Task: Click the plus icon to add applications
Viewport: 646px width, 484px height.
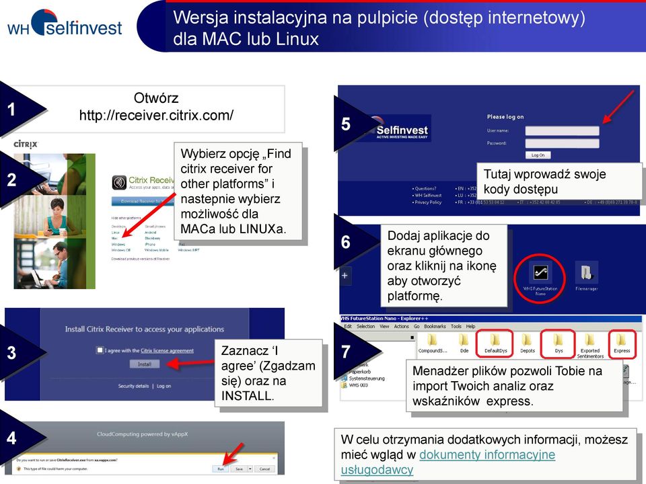Action: [x=345, y=276]
